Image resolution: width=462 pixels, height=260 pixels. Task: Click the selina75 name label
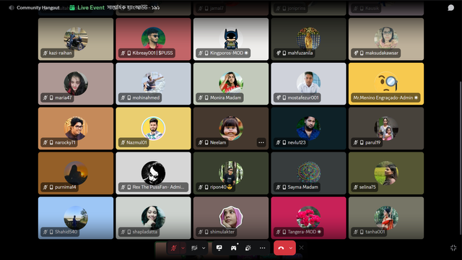tap(367, 187)
